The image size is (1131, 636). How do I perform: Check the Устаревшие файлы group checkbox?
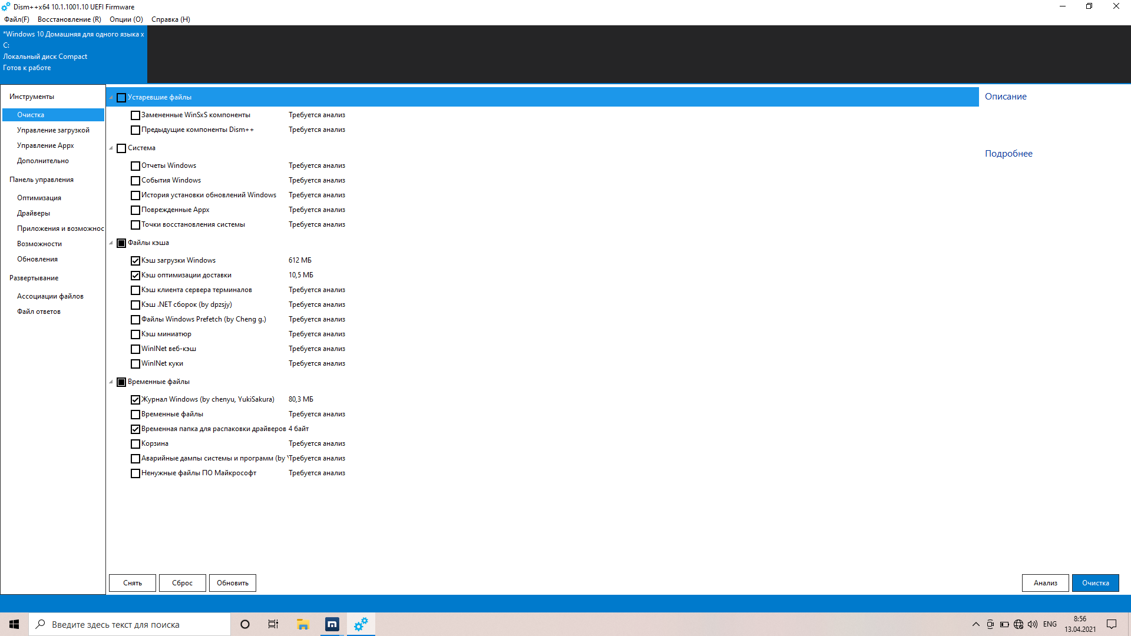tap(121, 98)
